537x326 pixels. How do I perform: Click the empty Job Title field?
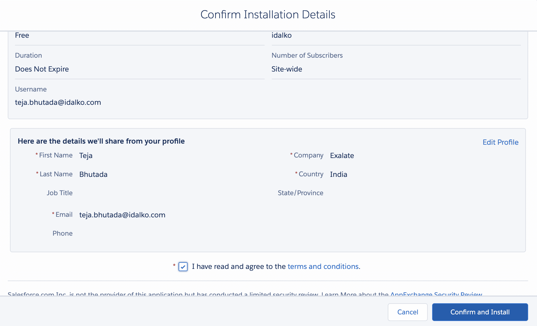[111, 193]
